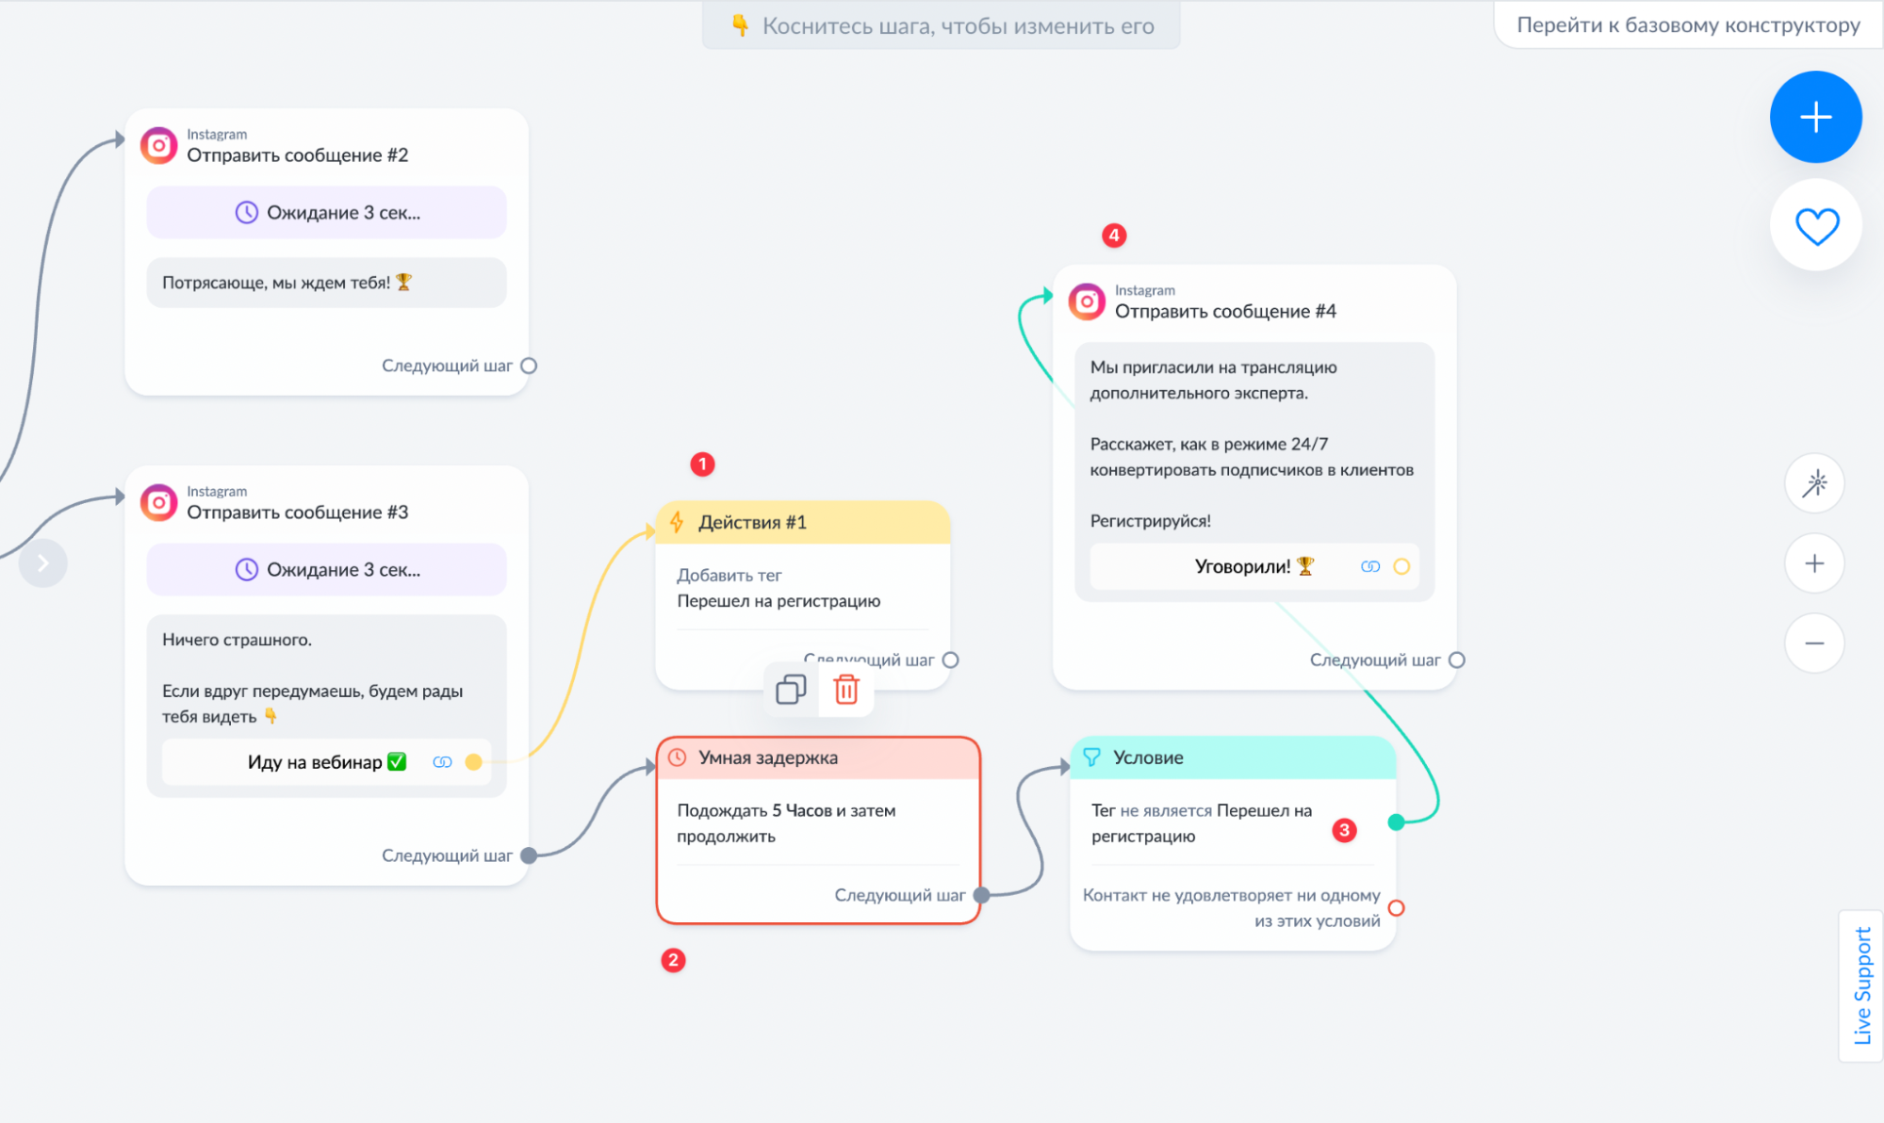Click next-step connector of Умная задержка
This screenshot has width=1884, height=1123.
[981, 895]
